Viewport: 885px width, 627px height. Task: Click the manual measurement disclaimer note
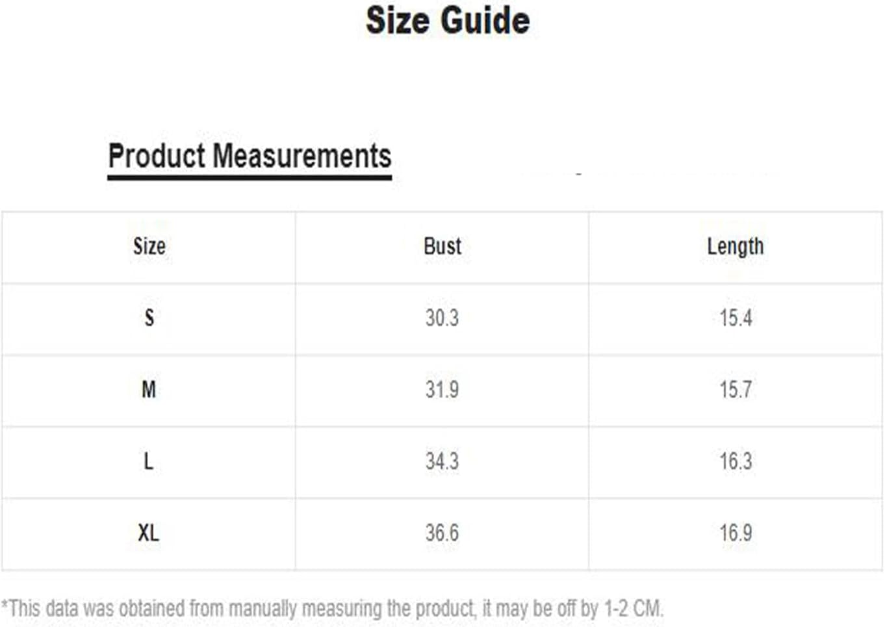pyautogui.click(x=332, y=609)
